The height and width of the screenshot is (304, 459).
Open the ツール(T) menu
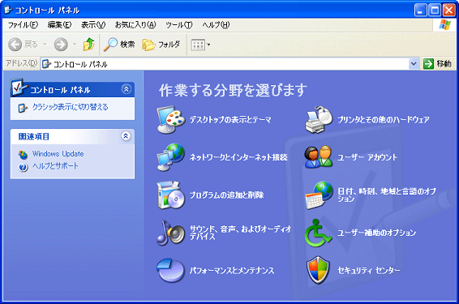point(179,25)
